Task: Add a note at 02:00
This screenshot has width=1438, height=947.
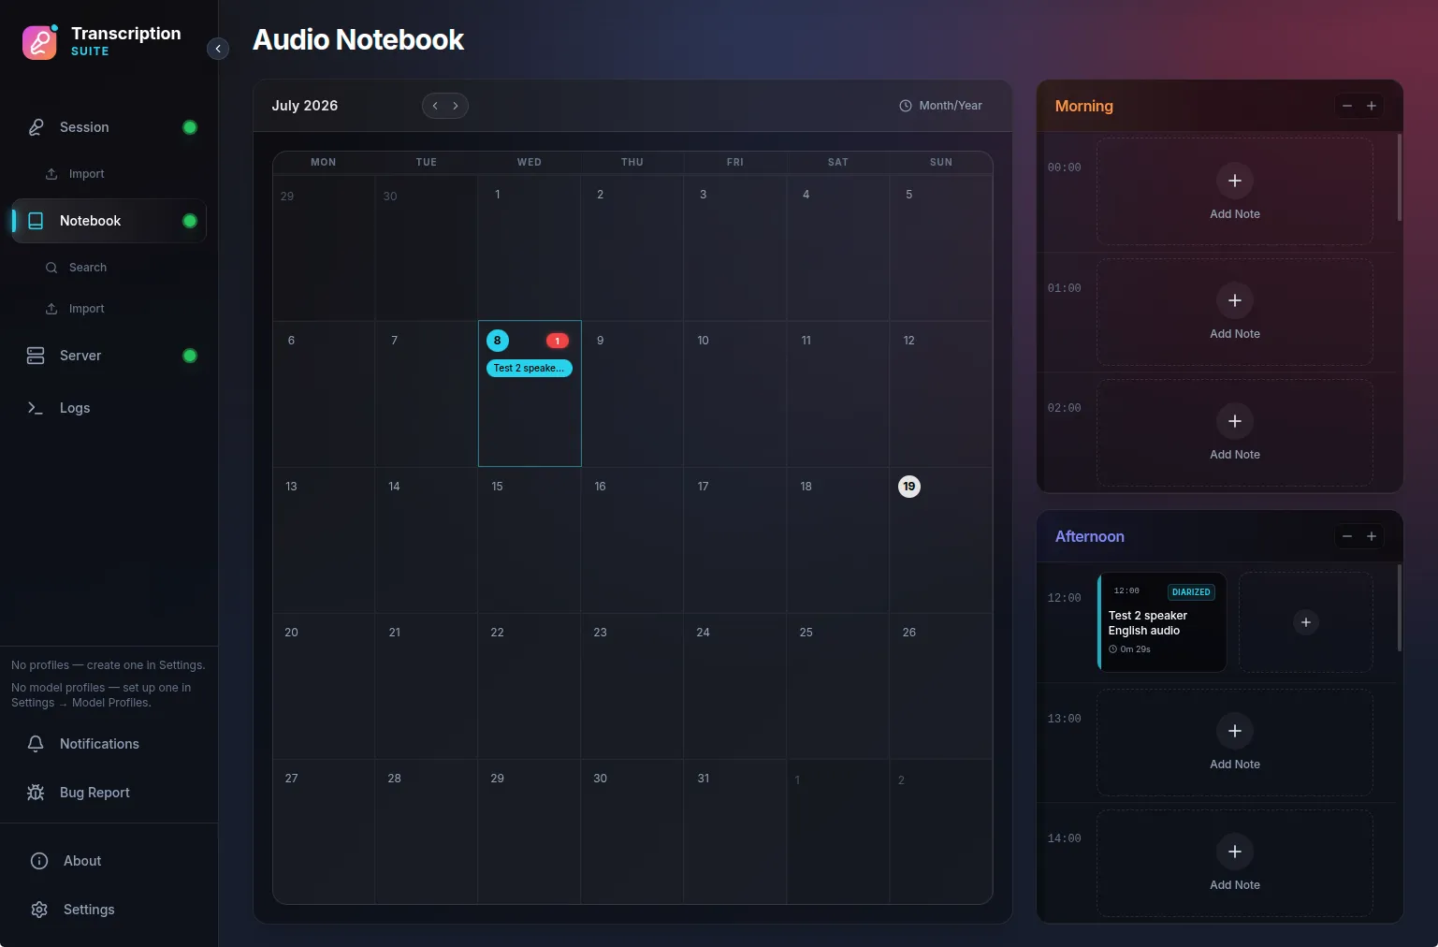Action: coord(1235,432)
